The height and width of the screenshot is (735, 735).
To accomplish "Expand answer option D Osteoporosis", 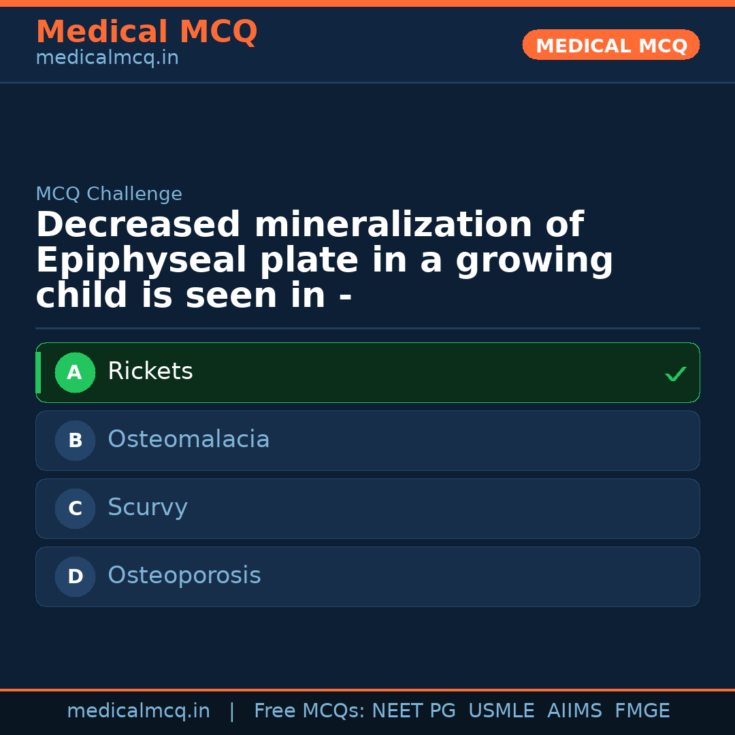I will point(367,576).
